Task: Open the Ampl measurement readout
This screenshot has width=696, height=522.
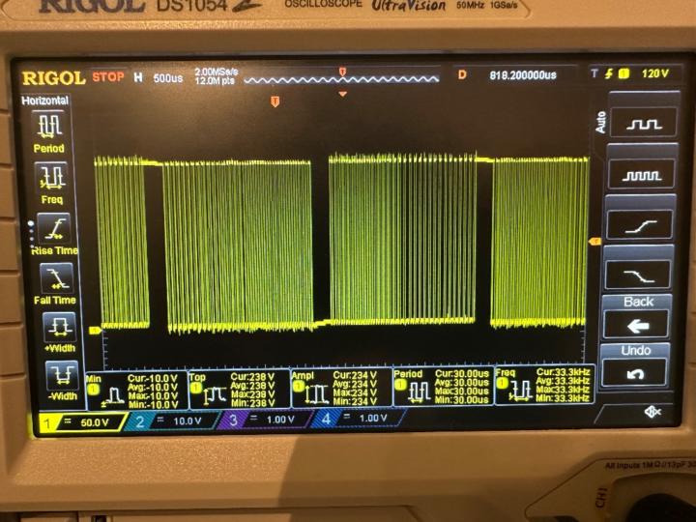Action: (x=341, y=388)
